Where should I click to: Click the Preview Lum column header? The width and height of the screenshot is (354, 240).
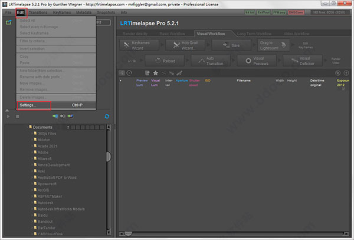142,82
